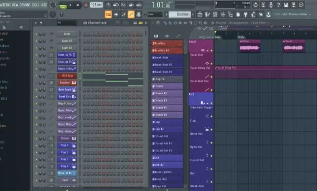
Task: Click the step editing arrow icon
Action: click(x=116, y=14)
